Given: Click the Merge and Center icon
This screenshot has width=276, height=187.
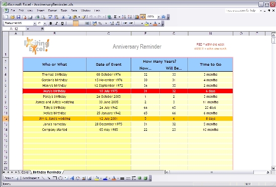Looking at the screenshot, I should pos(87,24).
